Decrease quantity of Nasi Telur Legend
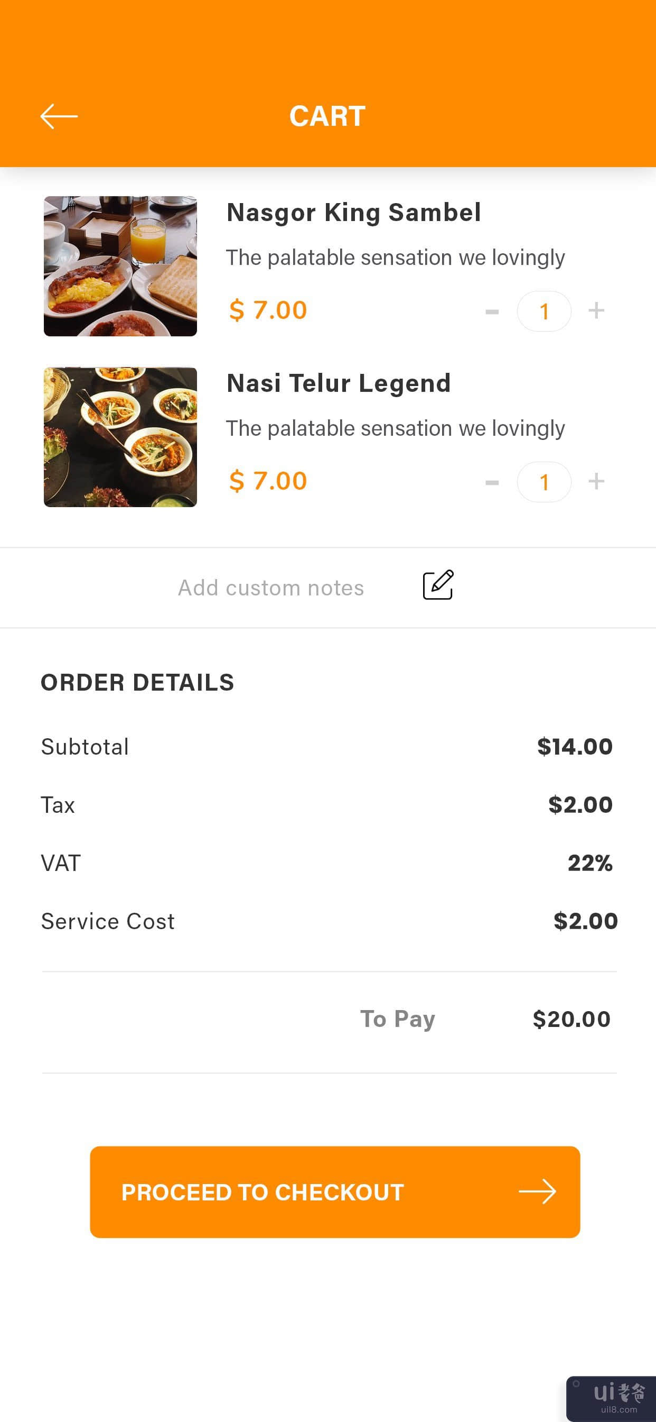656x1422 pixels. 492,482
